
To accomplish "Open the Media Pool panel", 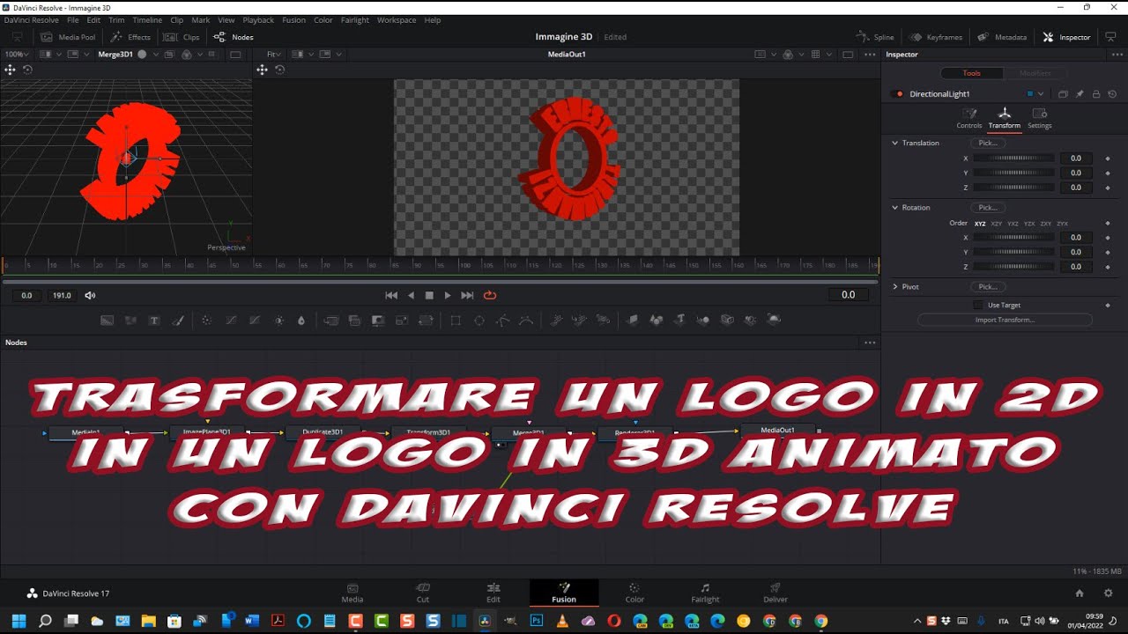I will coord(68,37).
